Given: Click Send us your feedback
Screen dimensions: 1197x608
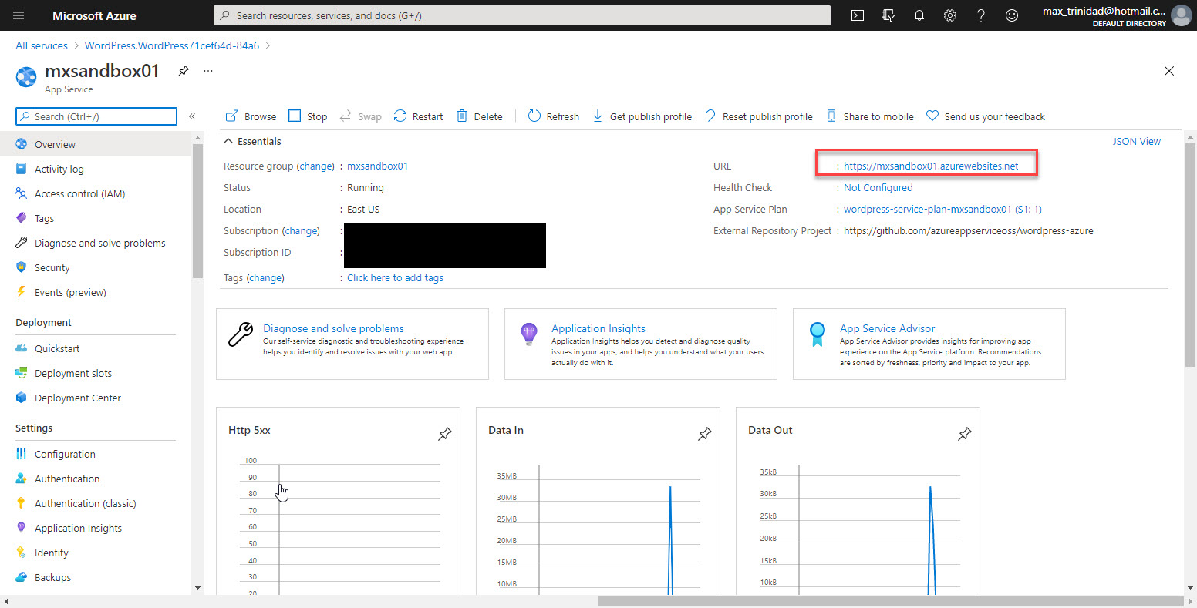Looking at the screenshot, I should coord(986,116).
